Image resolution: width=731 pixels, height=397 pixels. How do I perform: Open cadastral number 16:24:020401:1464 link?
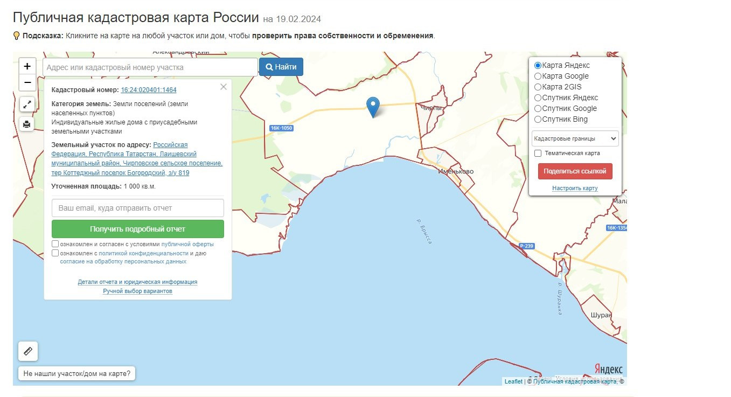coord(149,90)
